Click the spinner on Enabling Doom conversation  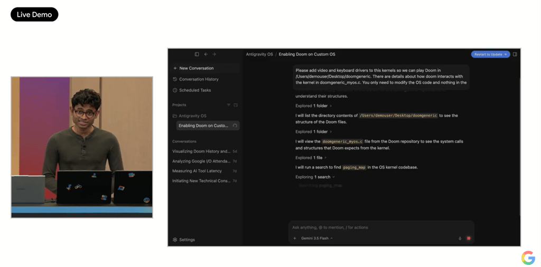click(235, 126)
